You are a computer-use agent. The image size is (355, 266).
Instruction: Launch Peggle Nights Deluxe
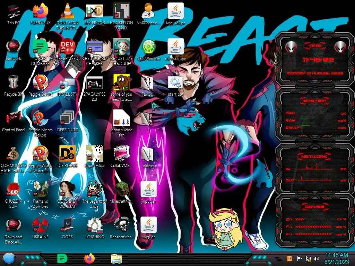click(40, 118)
